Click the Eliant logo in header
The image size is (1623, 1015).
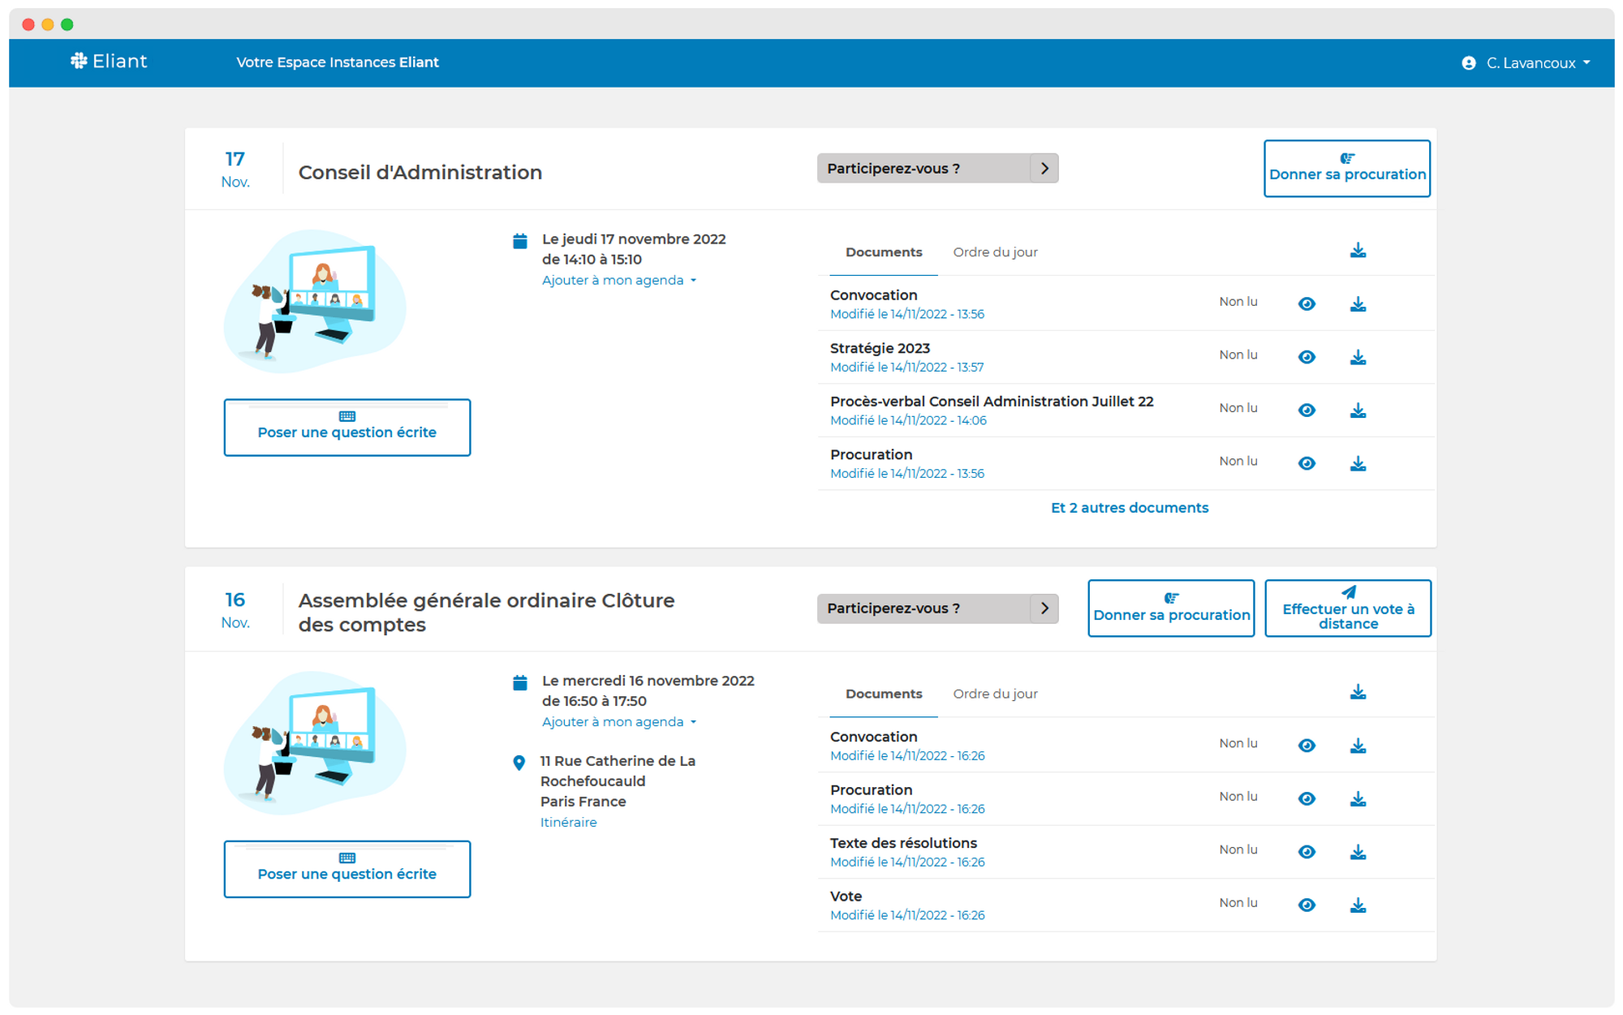pos(109,62)
